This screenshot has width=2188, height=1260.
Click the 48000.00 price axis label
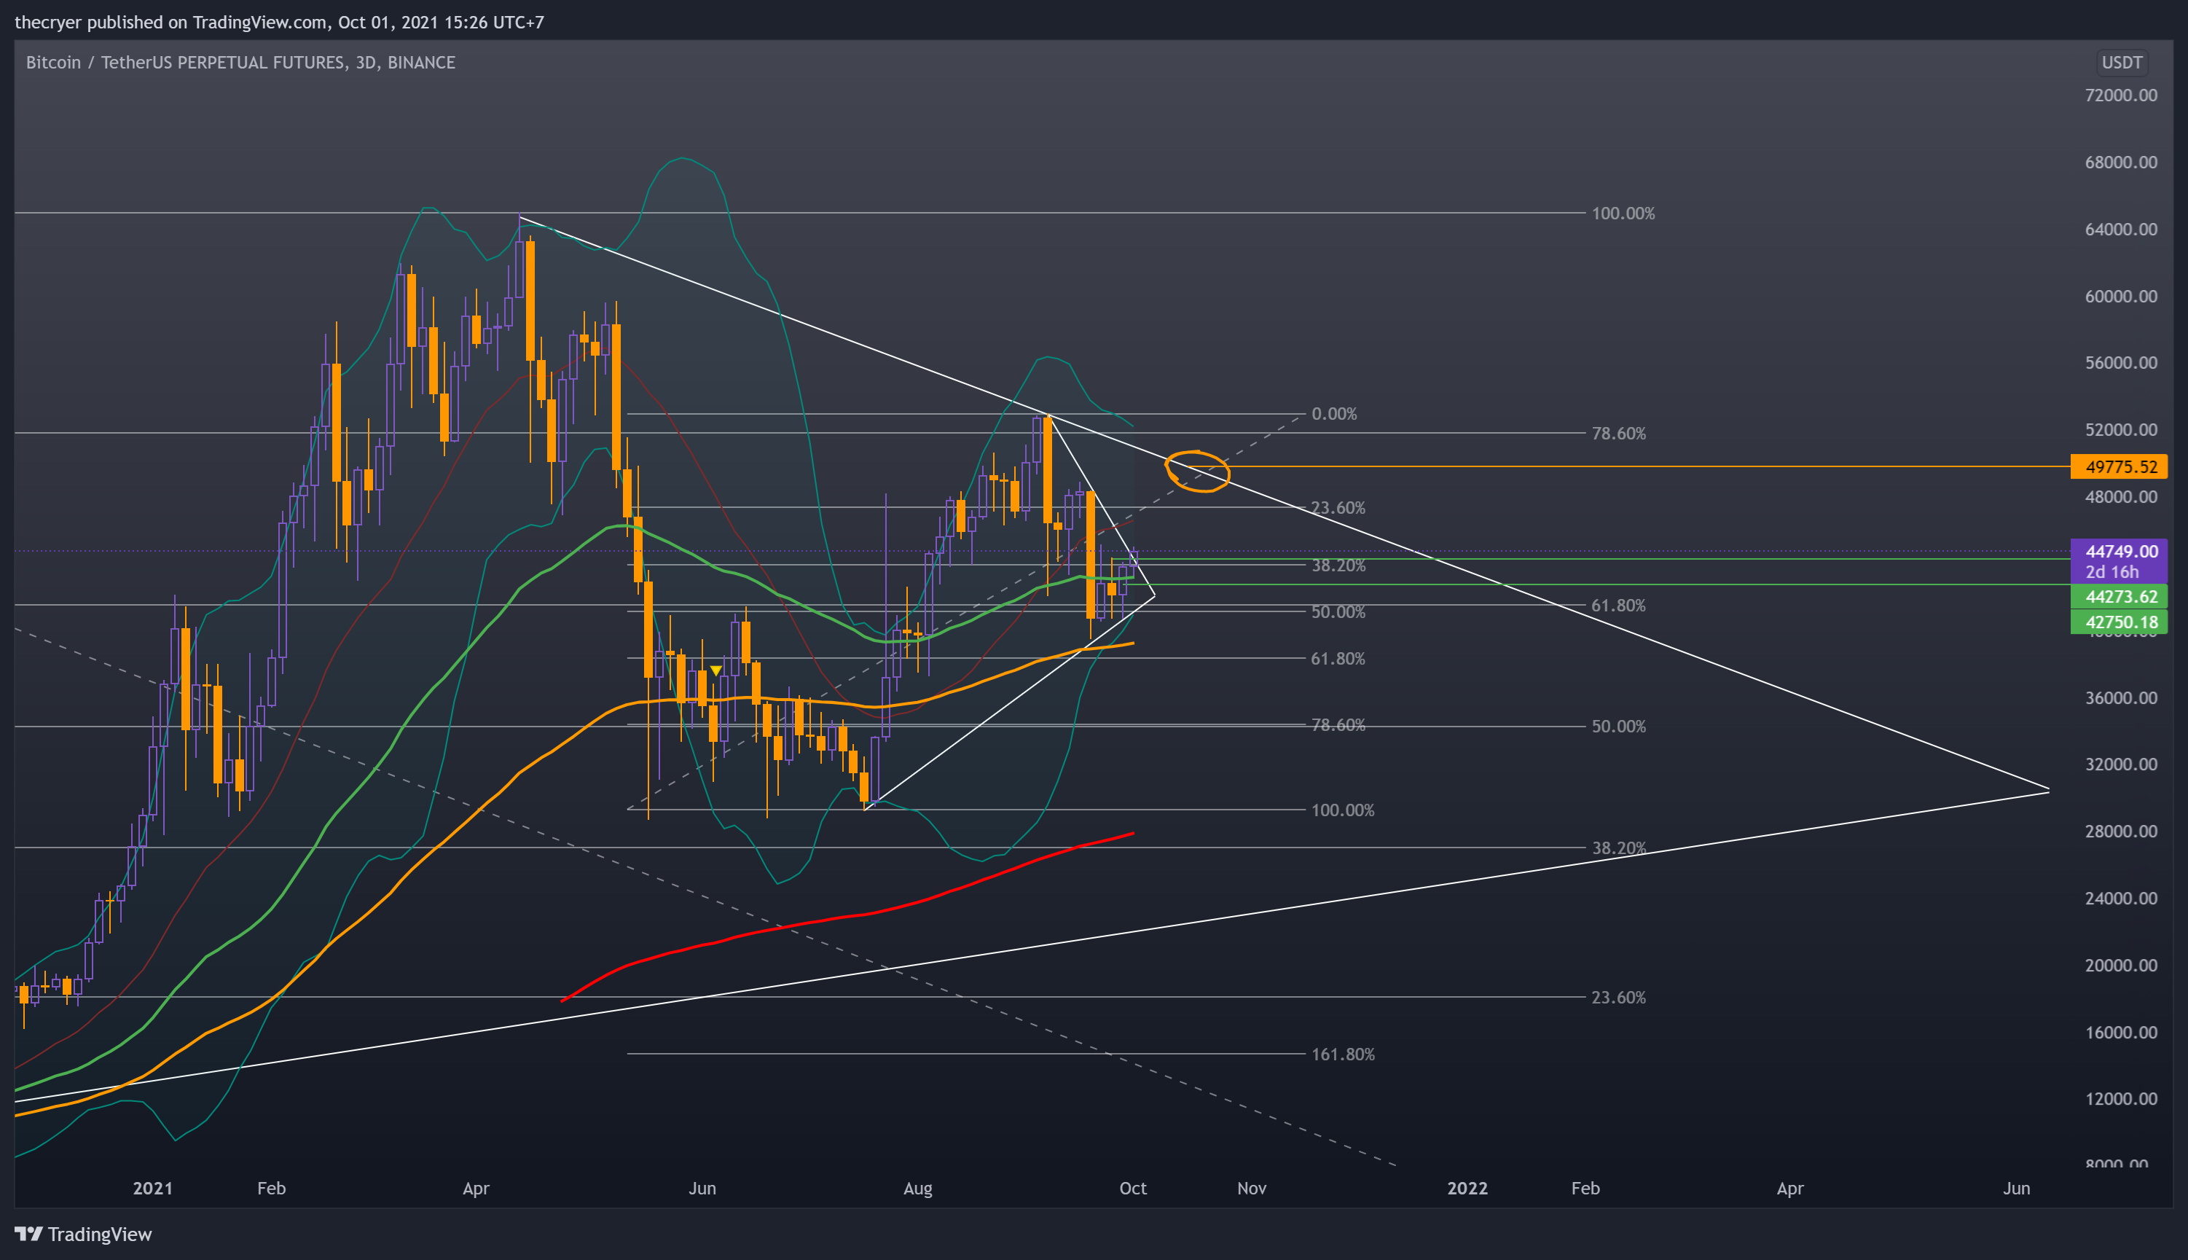(x=2120, y=497)
